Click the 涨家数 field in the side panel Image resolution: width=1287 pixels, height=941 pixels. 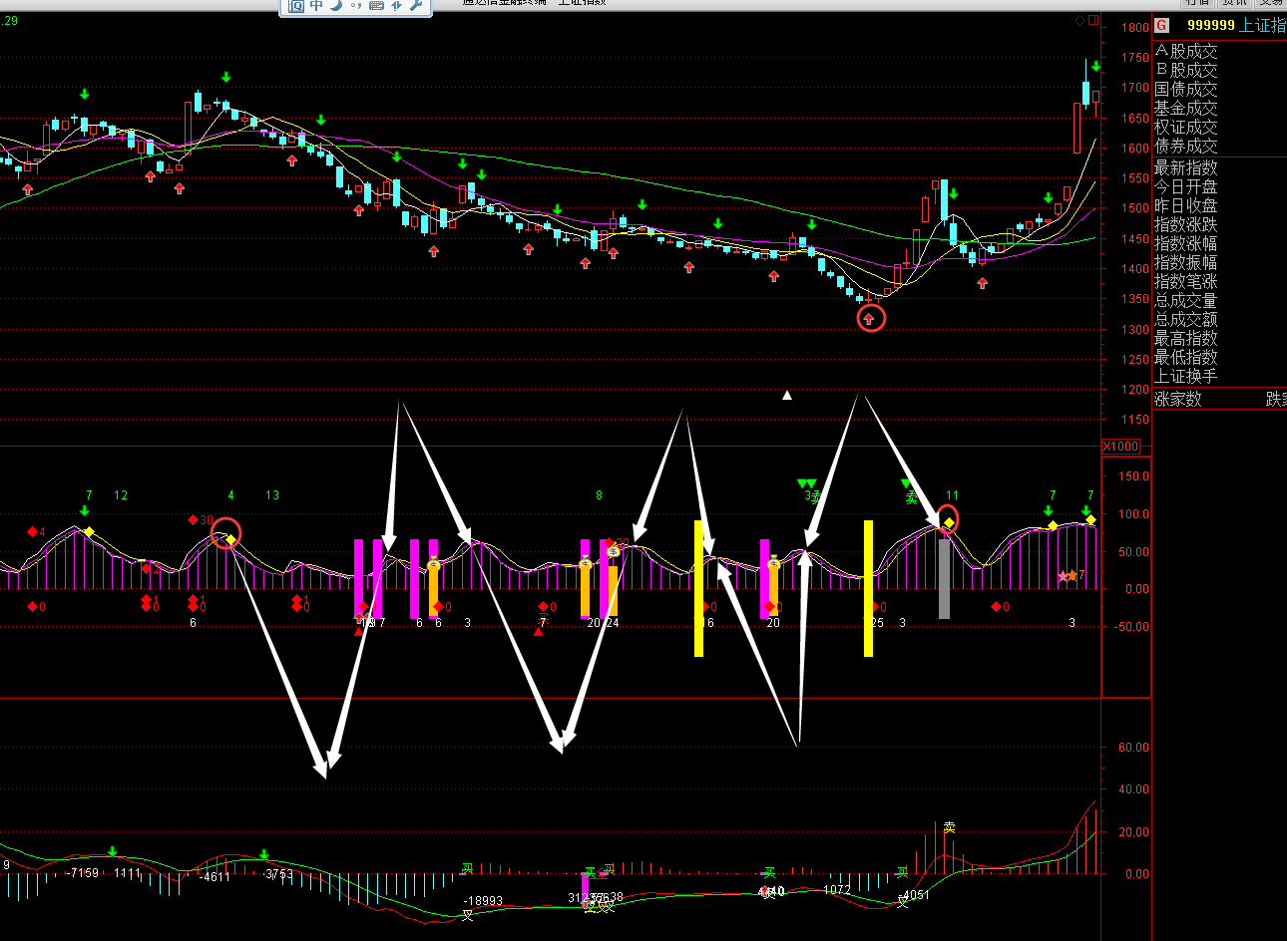click(x=1178, y=400)
